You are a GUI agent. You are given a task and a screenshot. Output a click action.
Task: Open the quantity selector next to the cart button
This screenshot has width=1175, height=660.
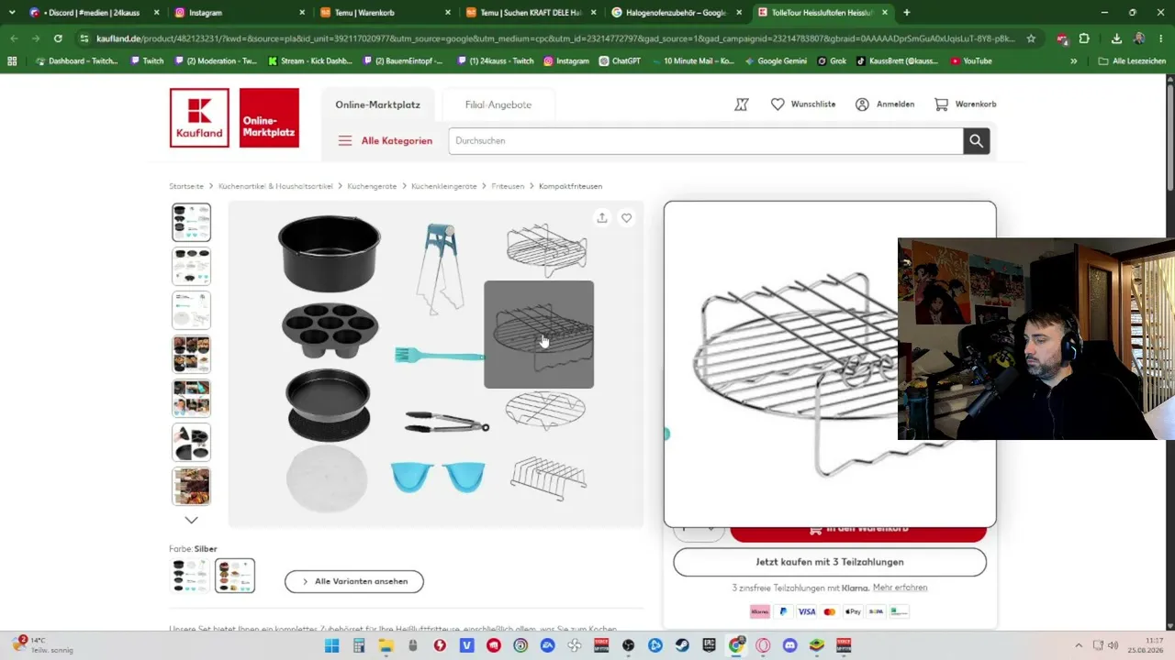point(699,530)
